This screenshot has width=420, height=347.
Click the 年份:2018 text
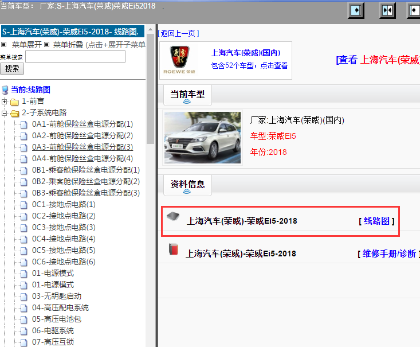coord(268,153)
